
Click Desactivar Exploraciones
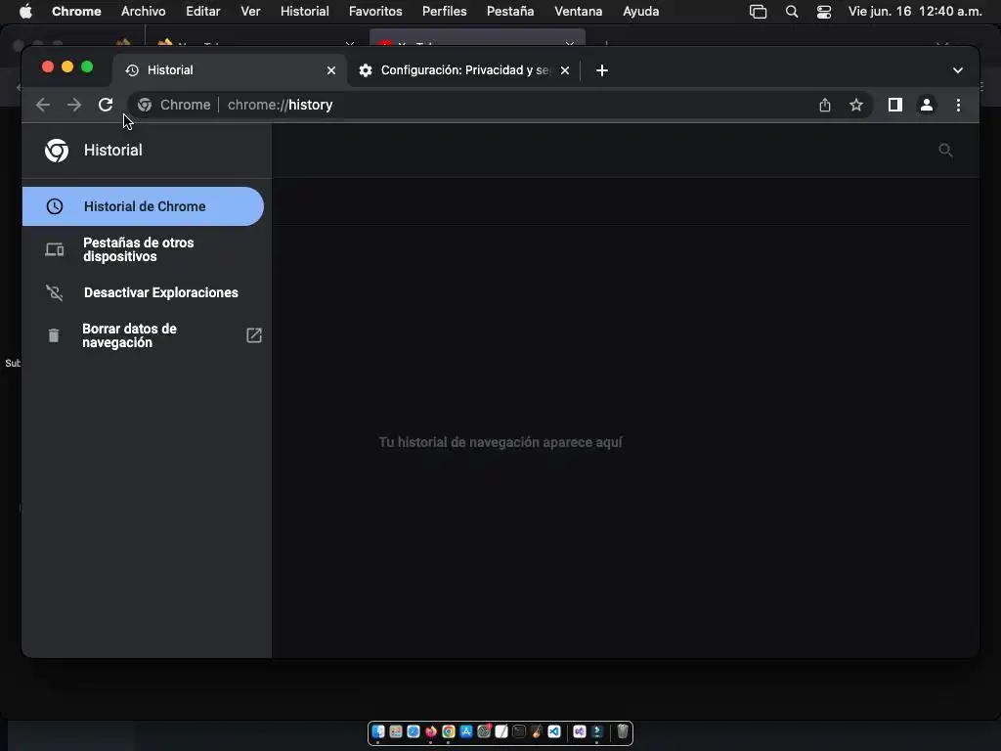tap(143, 292)
